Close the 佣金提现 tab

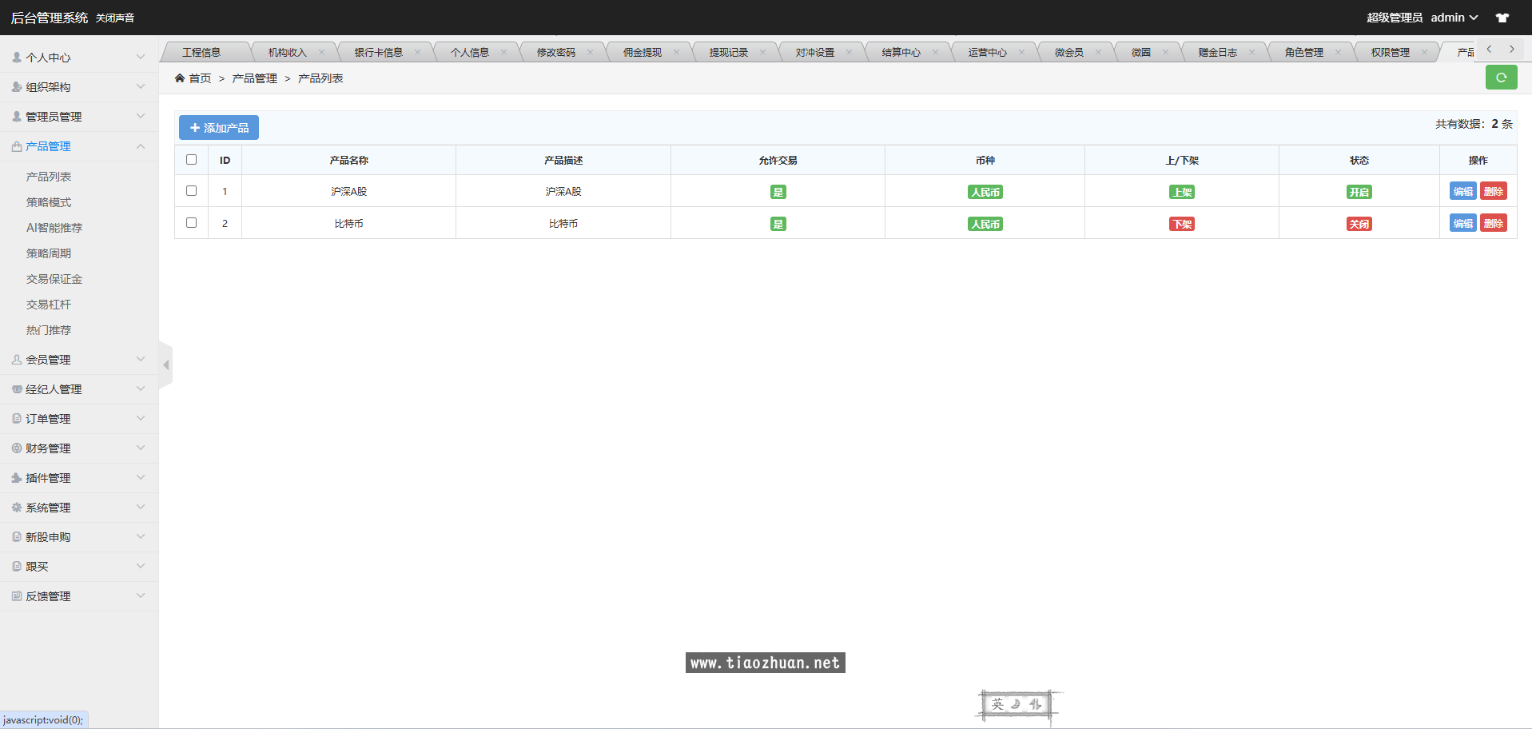click(677, 52)
